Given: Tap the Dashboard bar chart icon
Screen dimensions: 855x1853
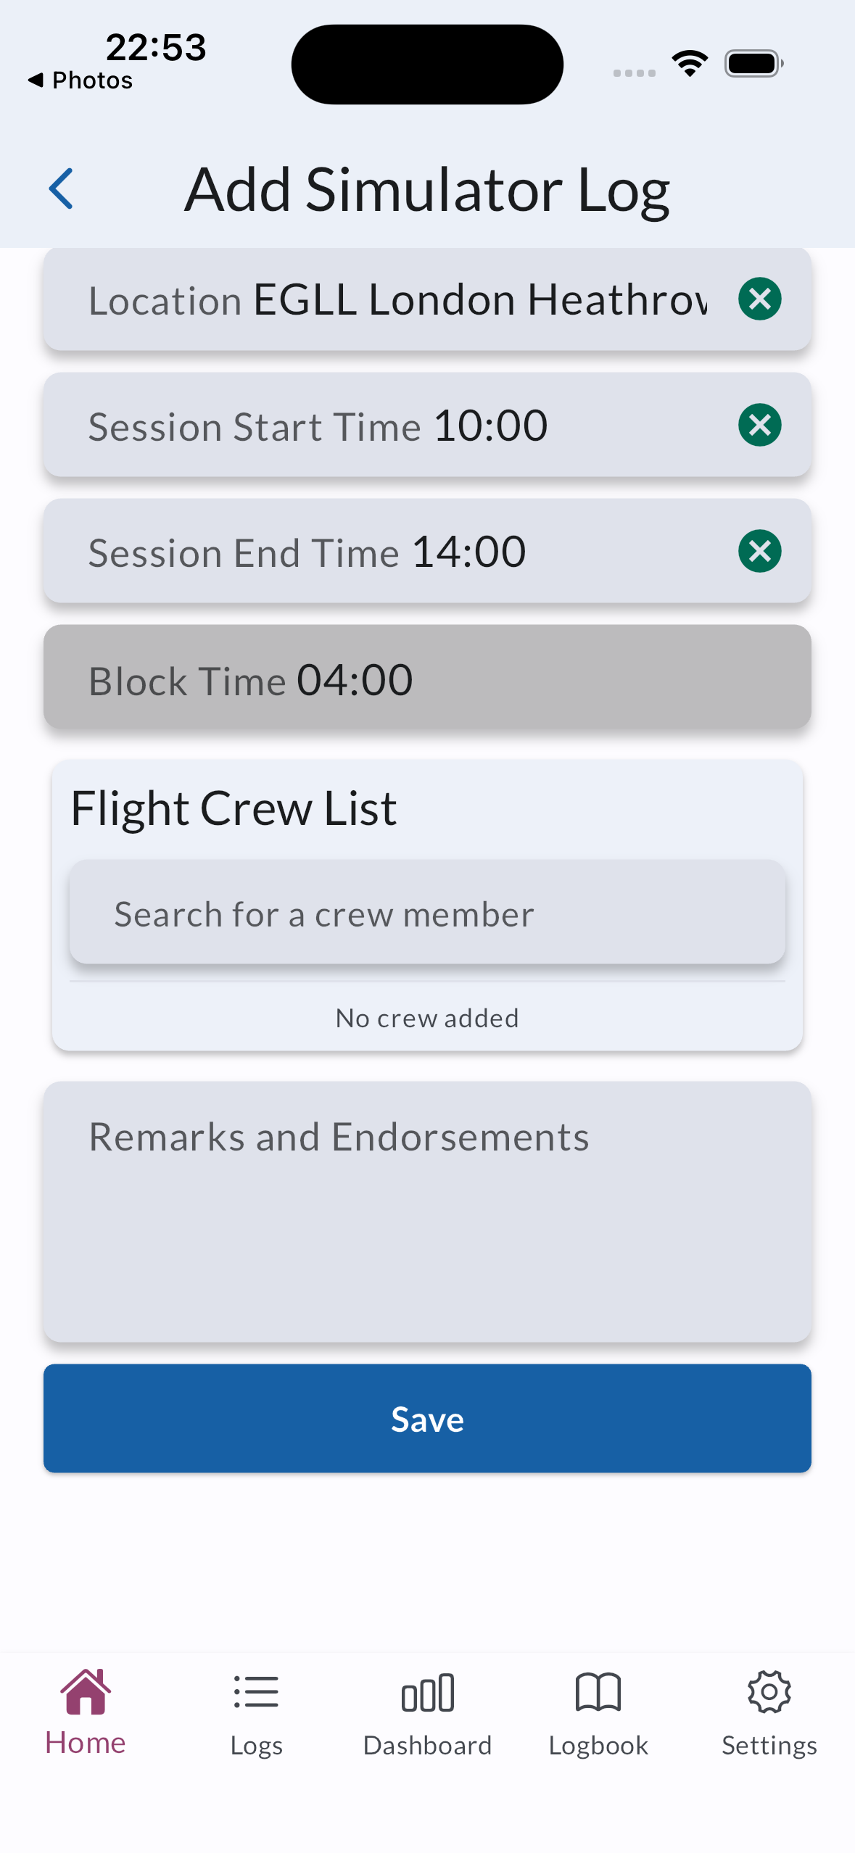Looking at the screenshot, I should click(x=427, y=1693).
